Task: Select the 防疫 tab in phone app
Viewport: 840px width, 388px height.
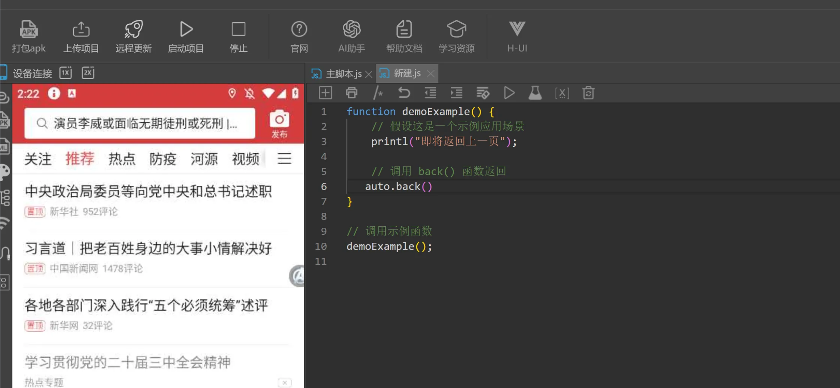Action: click(x=163, y=159)
